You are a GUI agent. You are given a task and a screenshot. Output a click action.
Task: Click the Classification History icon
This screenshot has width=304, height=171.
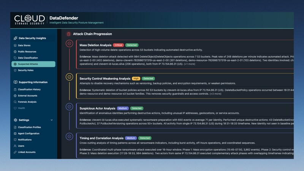(x=15, y=90)
